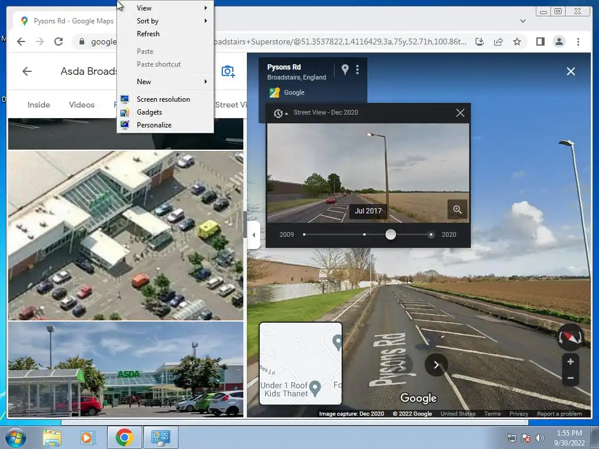Click the padlock site info icon

pos(82,42)
